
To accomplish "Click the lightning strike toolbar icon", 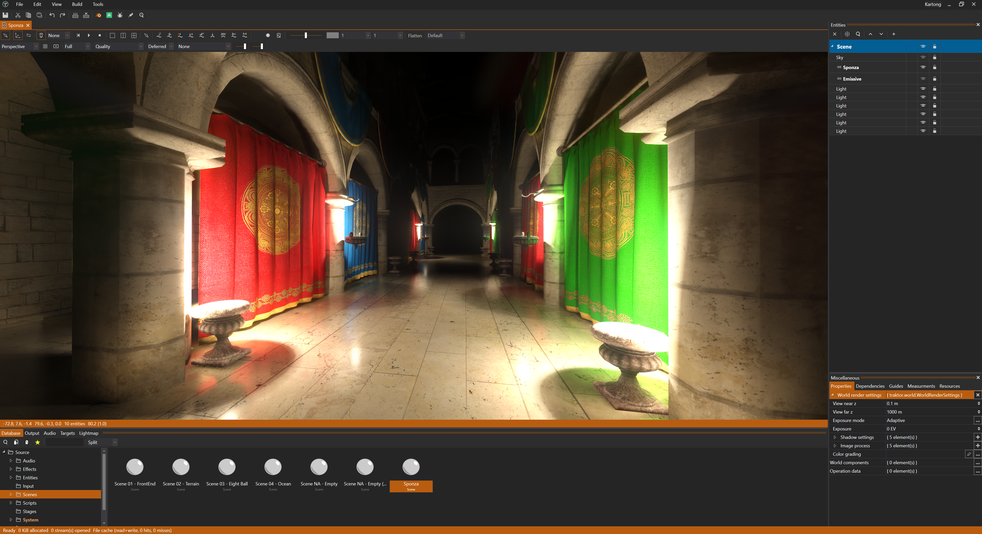I will coord(131,15).
